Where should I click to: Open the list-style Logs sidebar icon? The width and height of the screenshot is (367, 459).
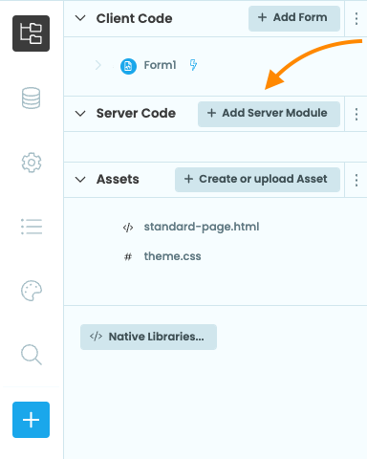pos(32,227)
